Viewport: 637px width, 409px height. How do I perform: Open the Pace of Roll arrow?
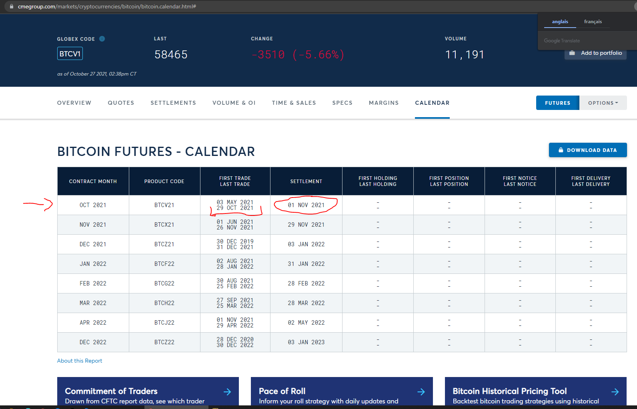(421, 392)
